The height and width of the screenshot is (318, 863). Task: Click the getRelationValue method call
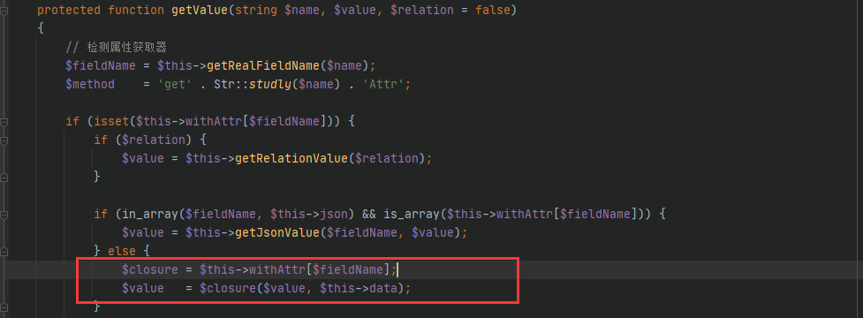pyautogui.click(x=291, y=158)
